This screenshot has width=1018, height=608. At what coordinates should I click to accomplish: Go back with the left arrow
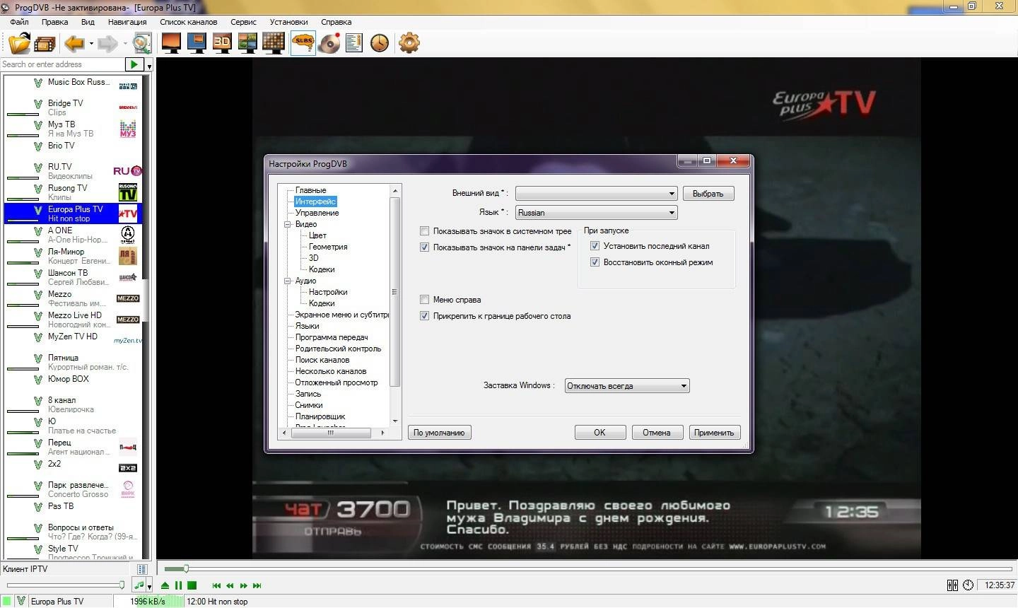pyautogui.click(x=74, y=44)
